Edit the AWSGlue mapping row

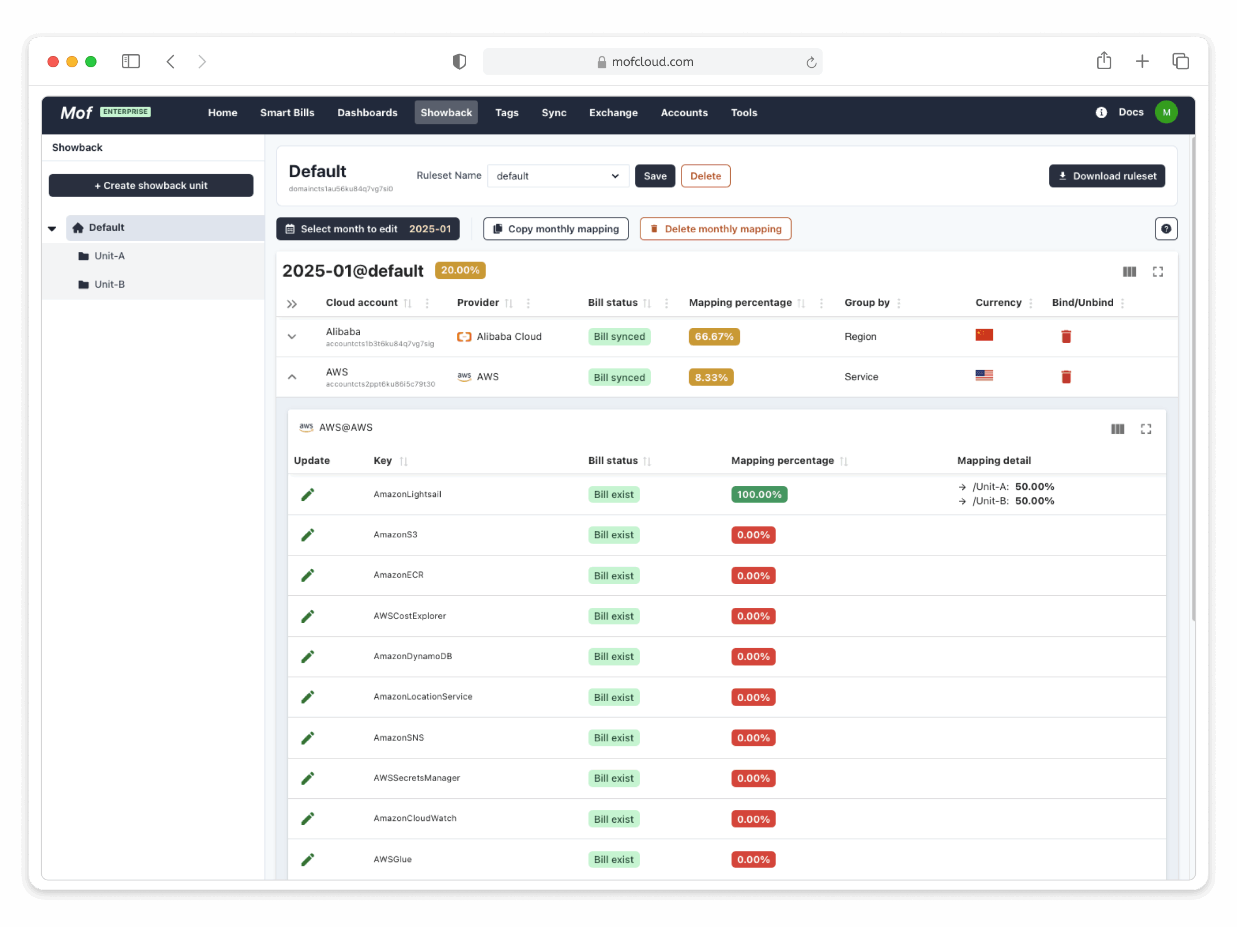coord(308,859)
